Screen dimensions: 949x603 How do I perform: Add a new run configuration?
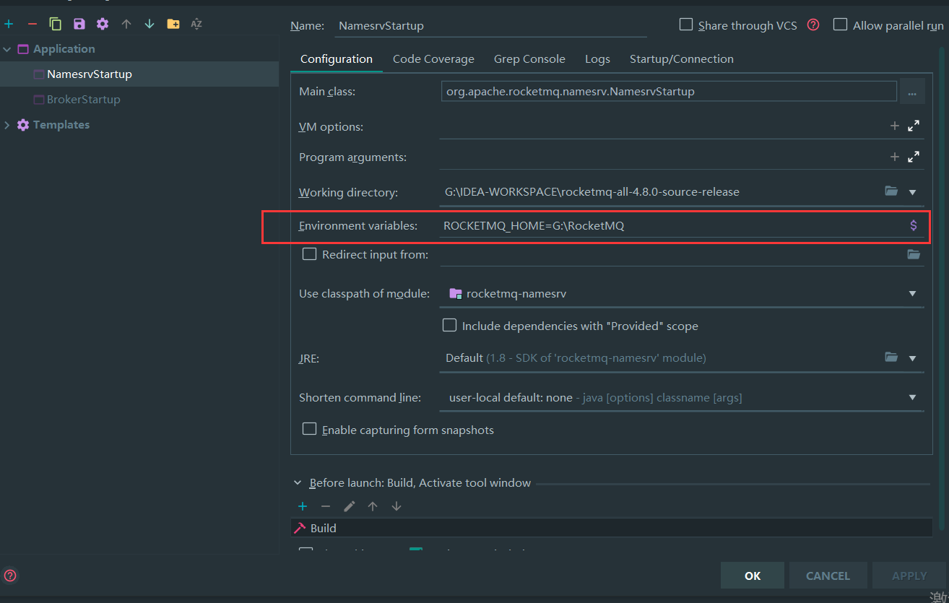[x=9, y=24]
